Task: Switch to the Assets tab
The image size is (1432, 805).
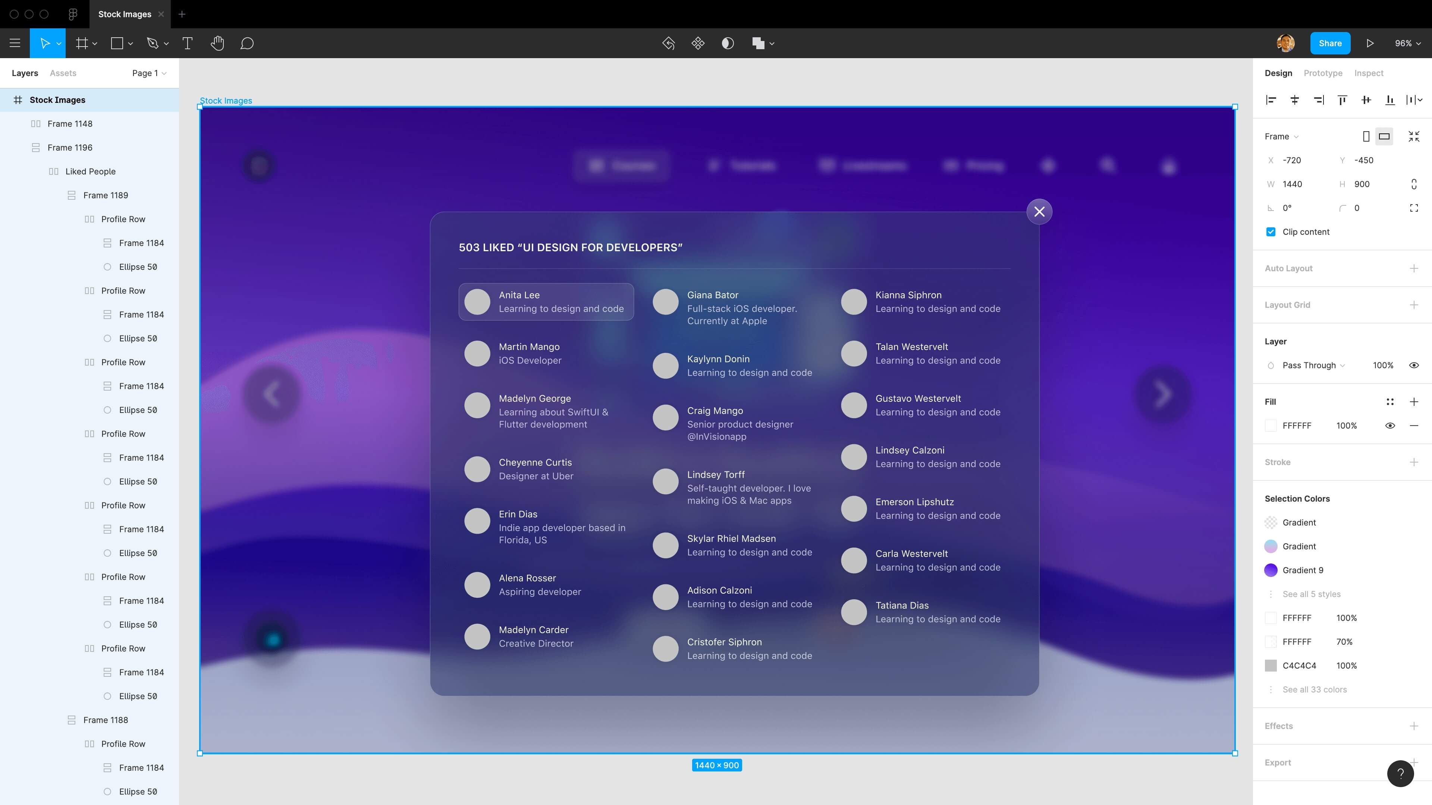Action: tap(63, 73)
